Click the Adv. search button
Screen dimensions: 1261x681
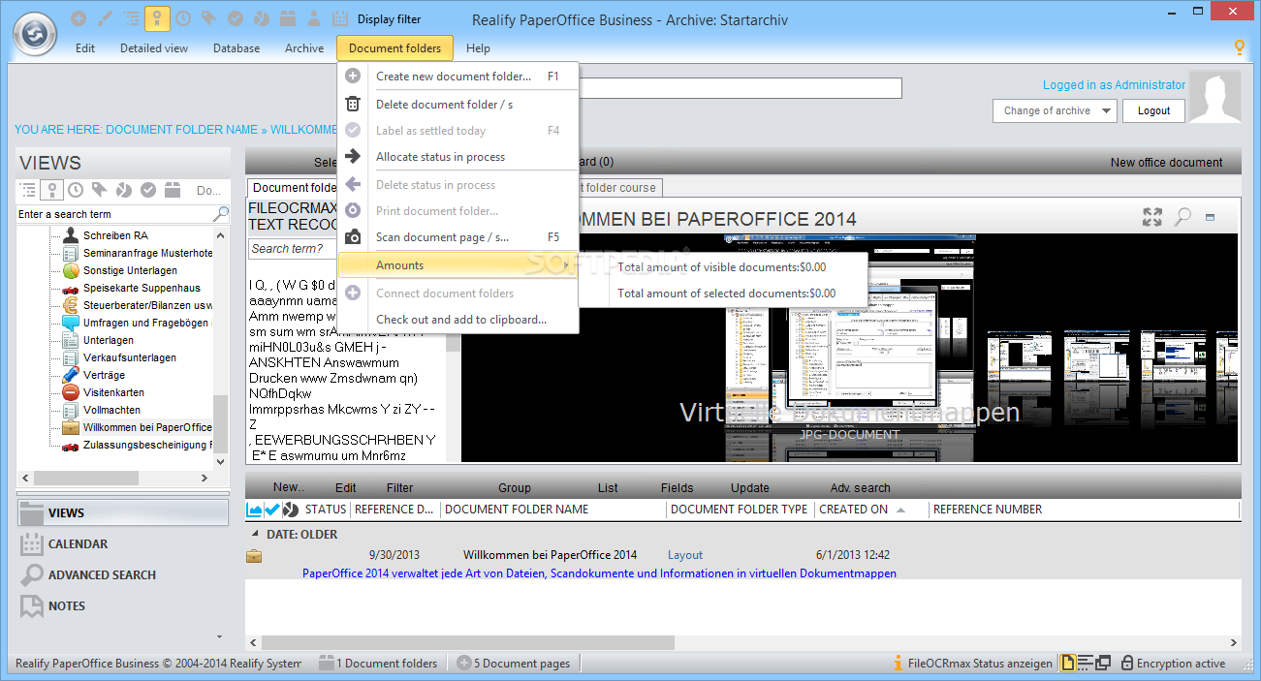click(860, 488)
